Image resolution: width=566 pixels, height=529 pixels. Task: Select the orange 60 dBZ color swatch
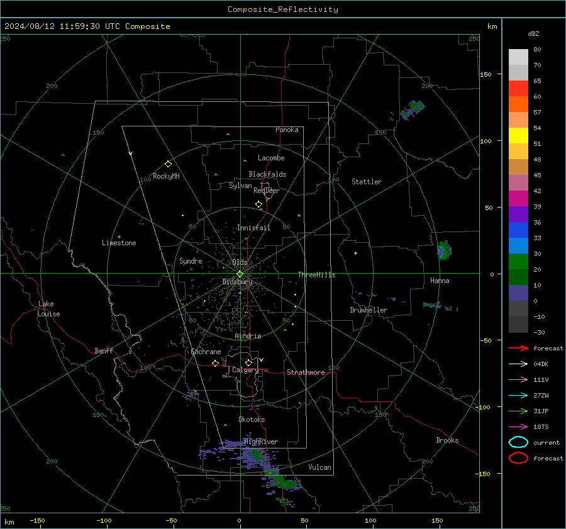point(518,104)
